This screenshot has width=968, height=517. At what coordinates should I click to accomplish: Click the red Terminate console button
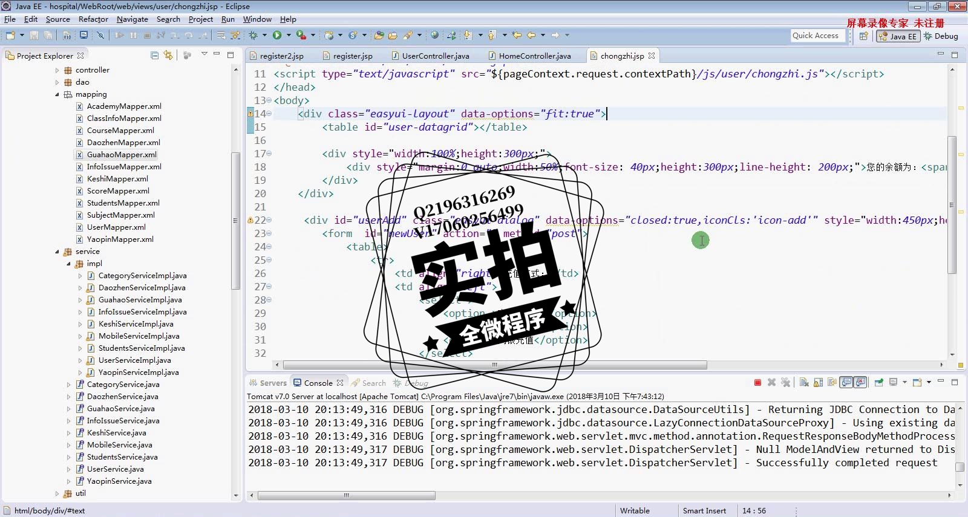click(x=757, y=383)
